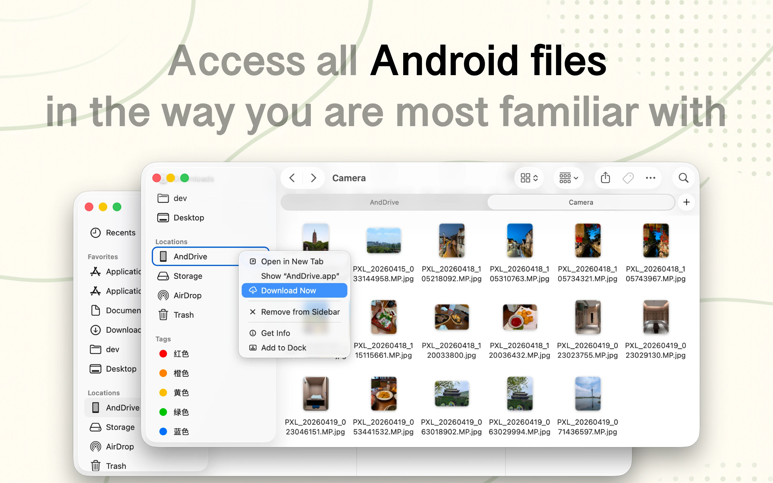Select the pagoda photo thumbnail

[316, 237]
